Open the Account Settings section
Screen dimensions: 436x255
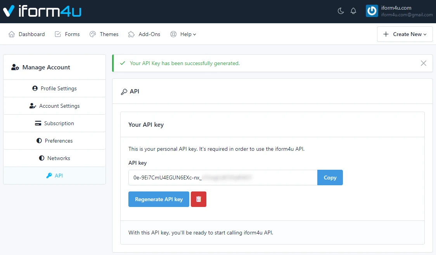tap(54, 106)
